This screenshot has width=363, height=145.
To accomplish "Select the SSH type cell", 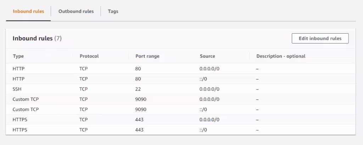I will point(18,89).
